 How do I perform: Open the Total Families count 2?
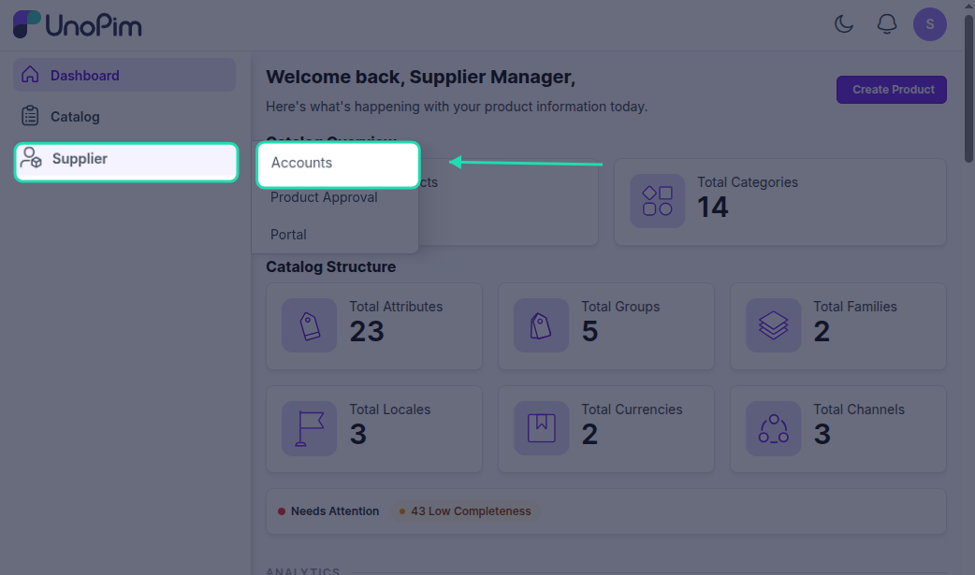(822, 331)
